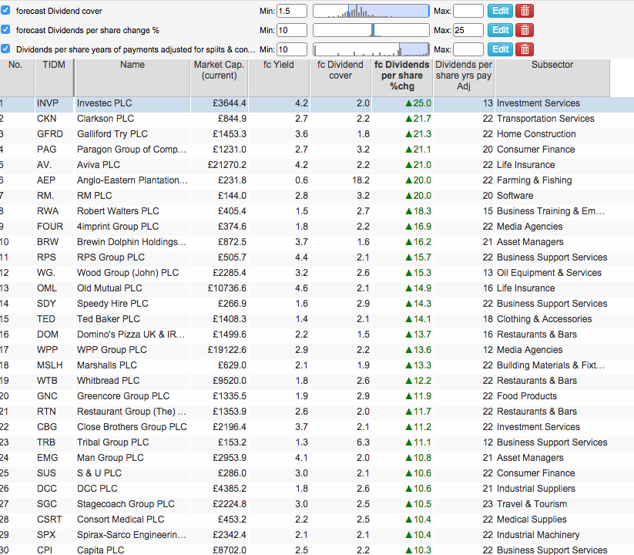Click Whitbread PLC entry
Viewport: 634px width, 555px height.
(109, 381)
